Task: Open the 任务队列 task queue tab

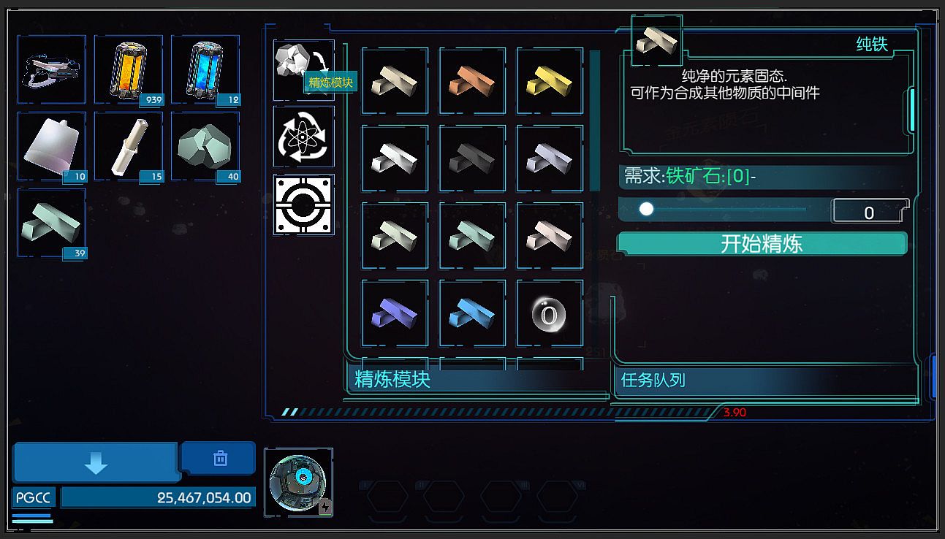Action: [653, 380]
